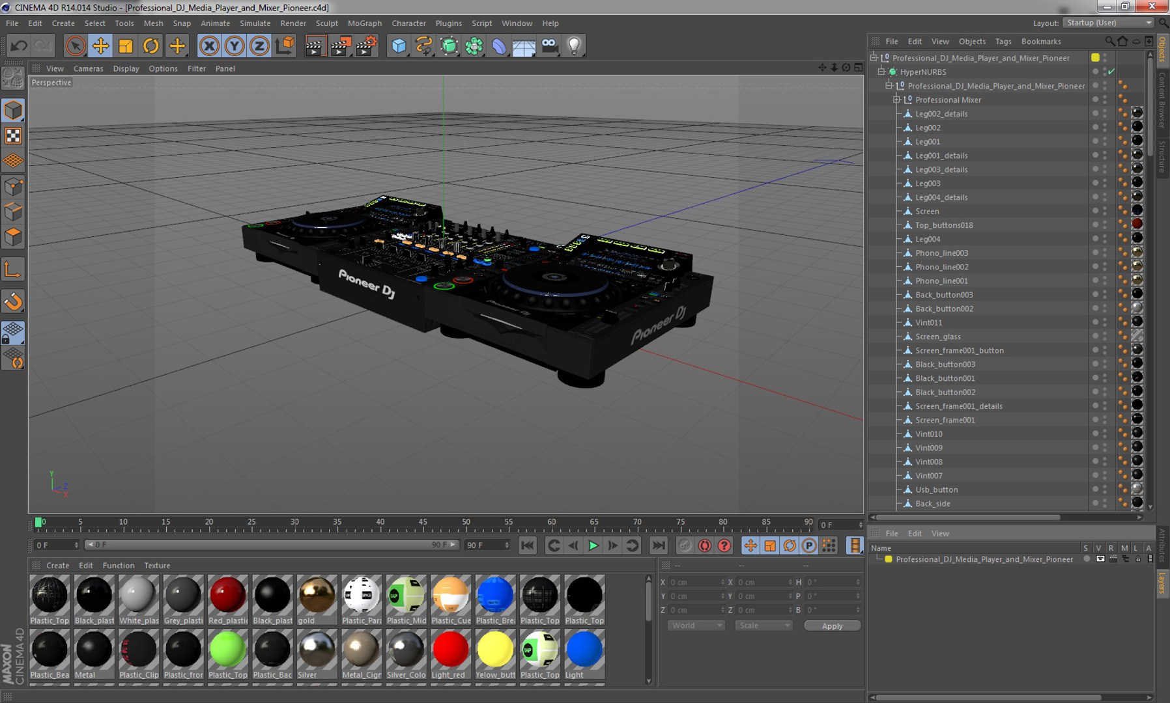1170x703 pixels.
Task: Open the array modeling objects icon
Action: pyautogui.click(x=474, y=46)
